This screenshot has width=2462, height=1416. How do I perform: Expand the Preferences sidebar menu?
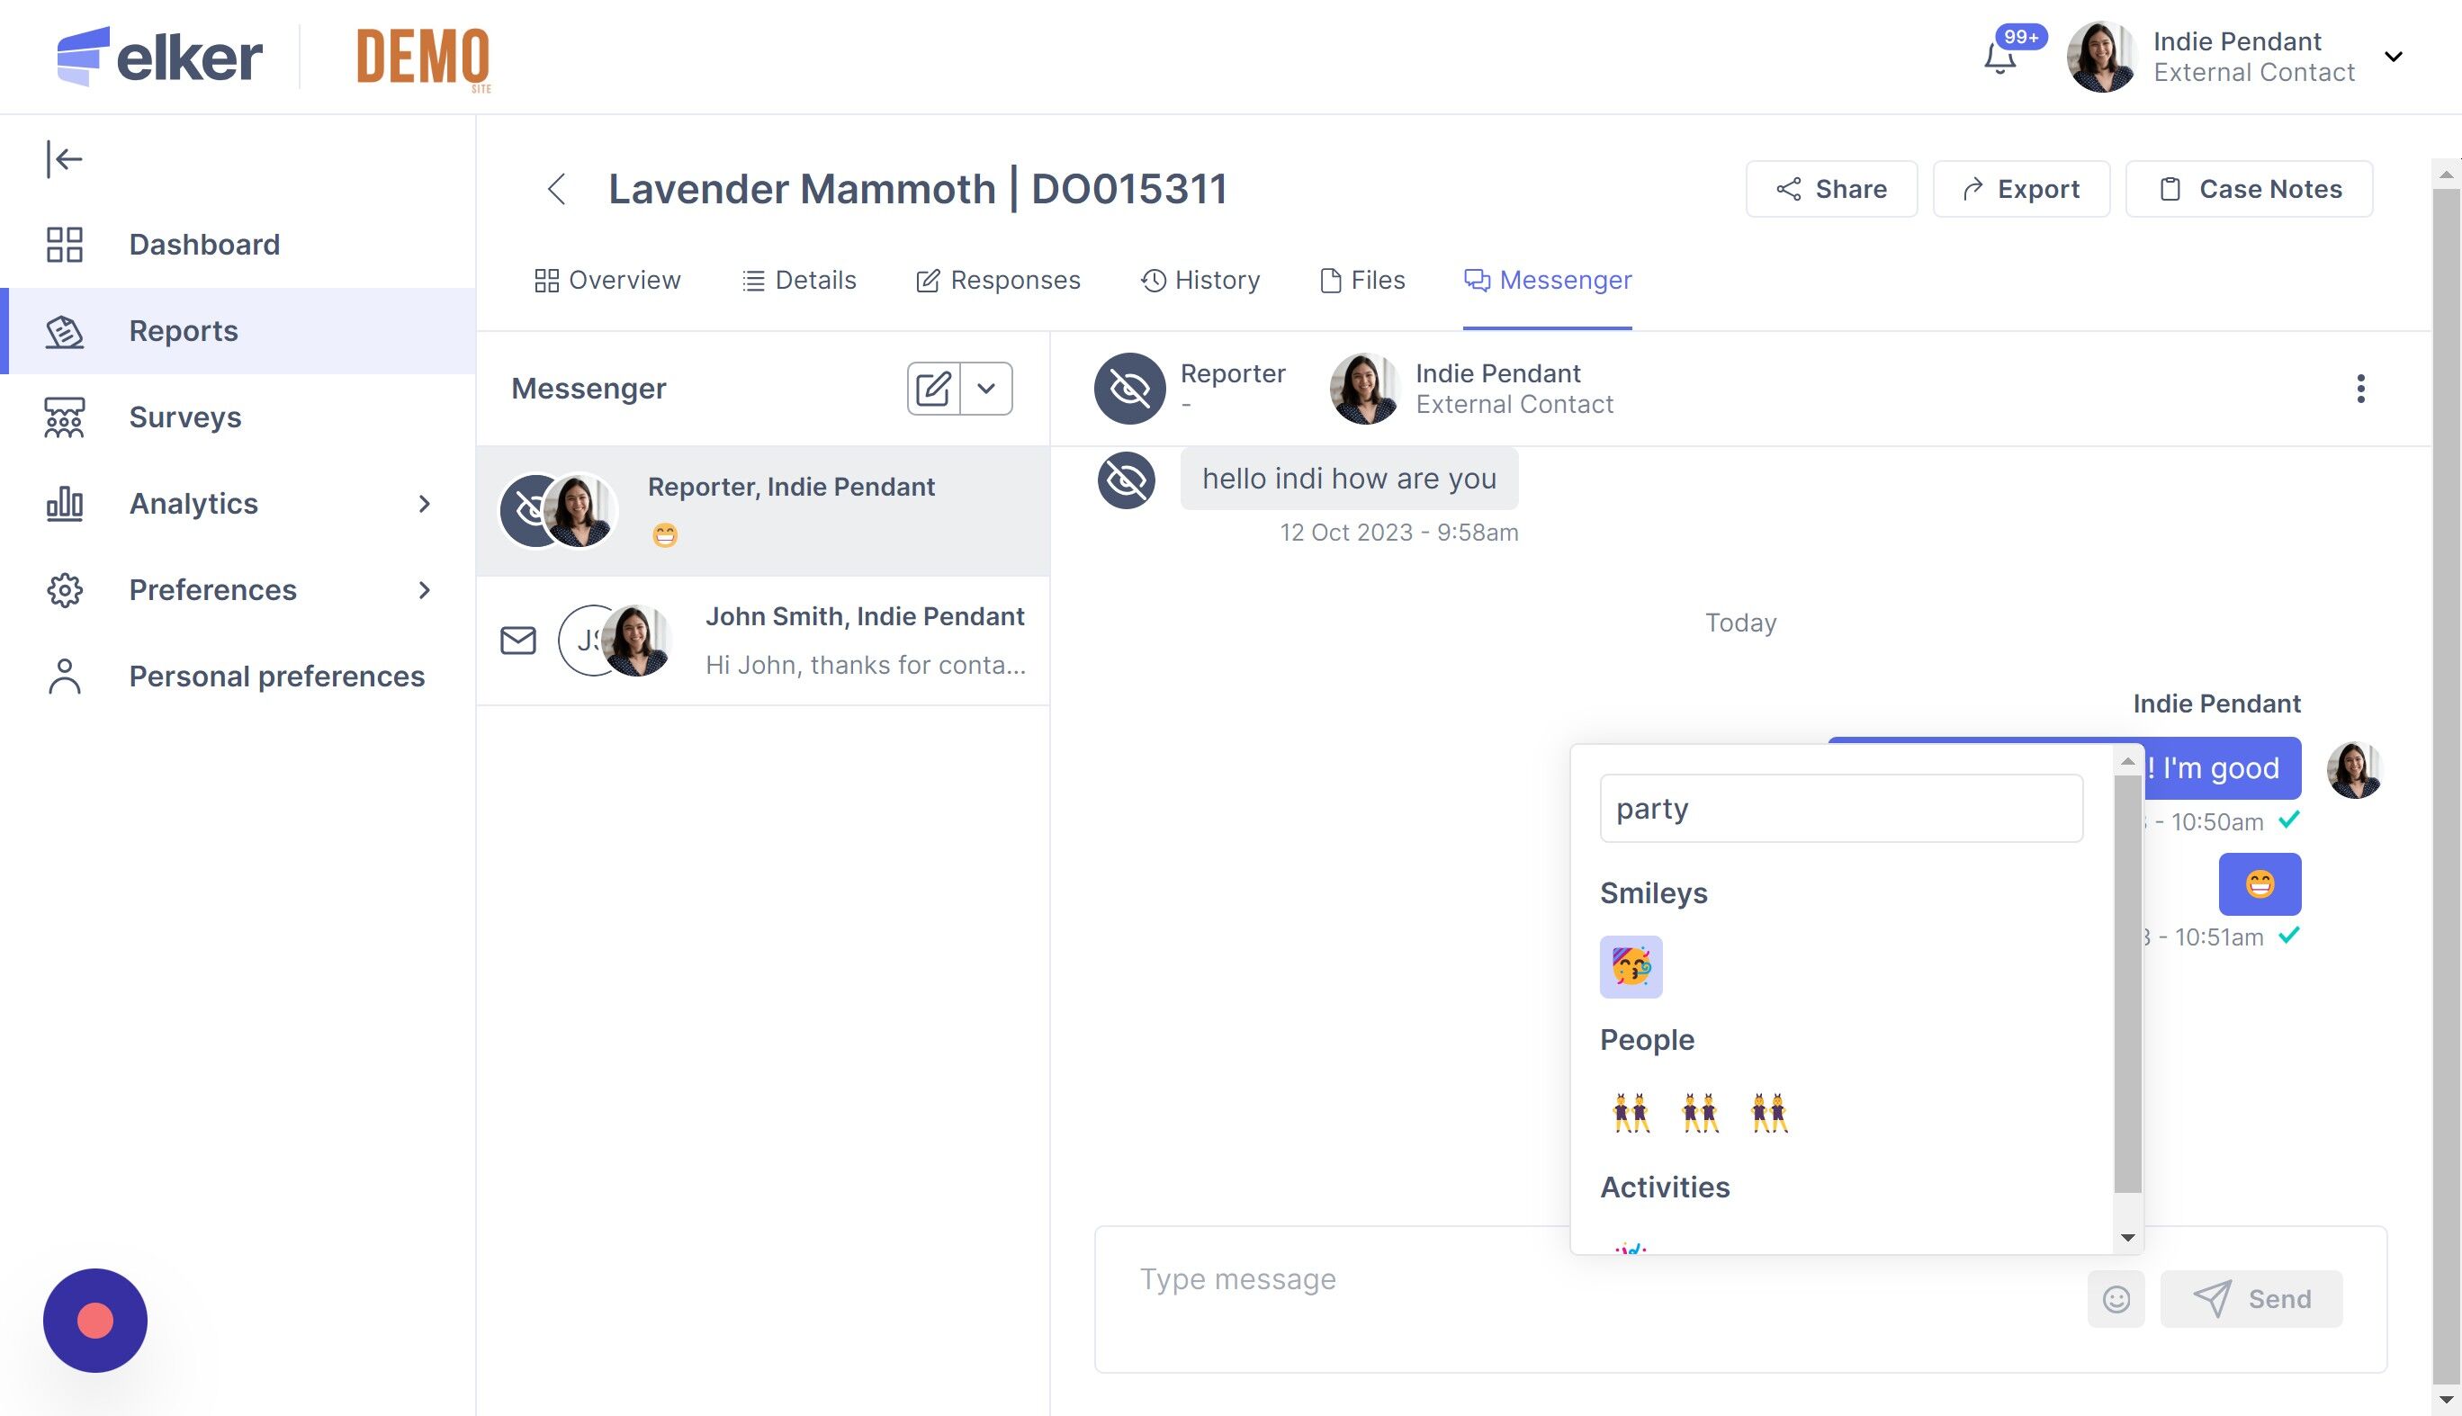point(424,590)
